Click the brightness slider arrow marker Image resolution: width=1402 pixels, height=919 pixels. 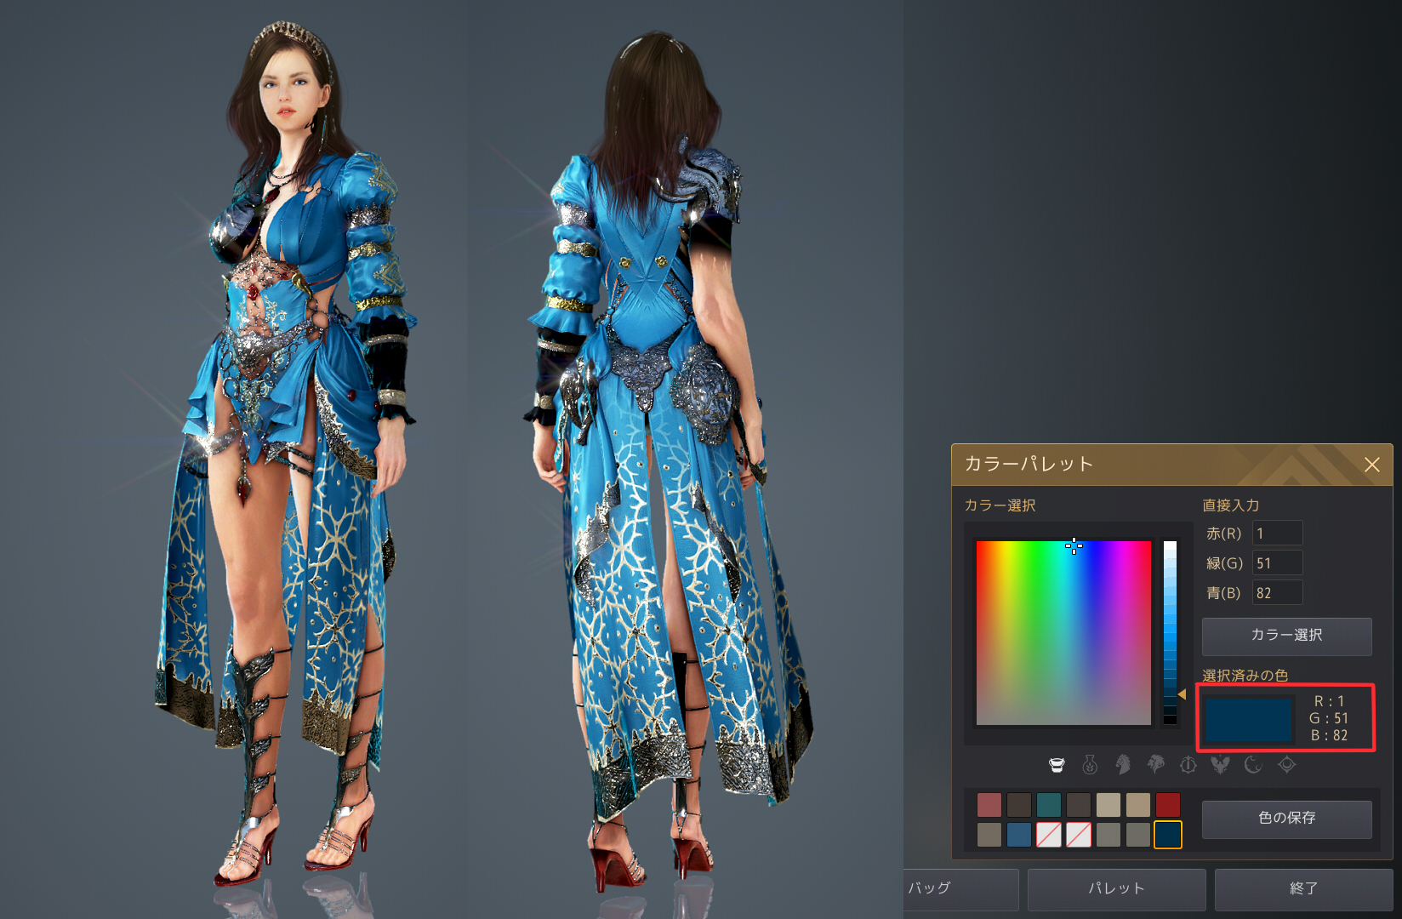tap(1182, 694)
